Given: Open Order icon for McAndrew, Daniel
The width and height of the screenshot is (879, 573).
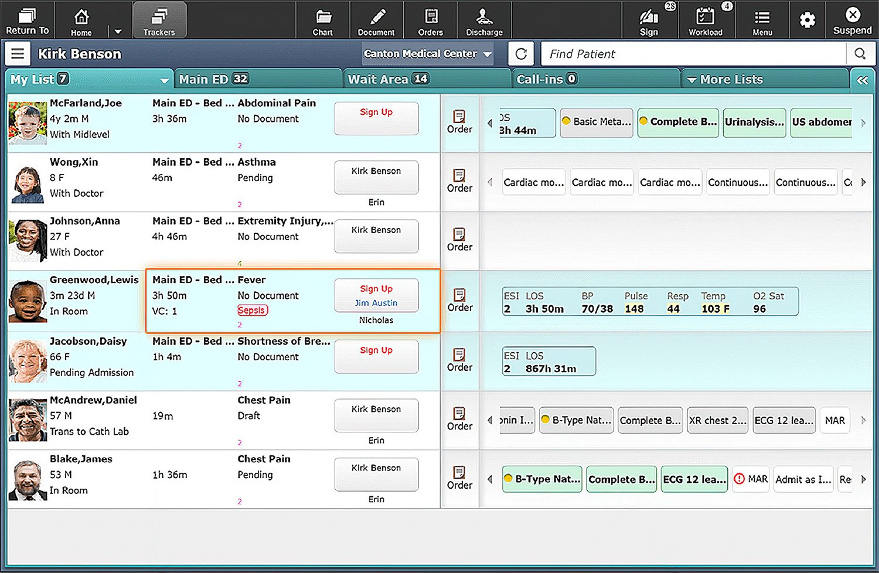Looking at the screenshot, I should pyautogui.click(x=459, y=419).
